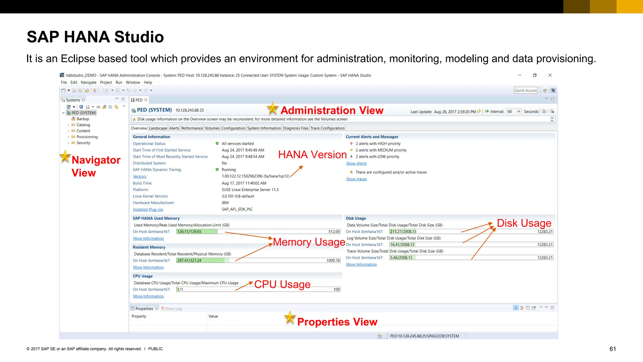Open the Configuration tab
Viewport: 643px width, 362px height.
[x=233, y=128]
